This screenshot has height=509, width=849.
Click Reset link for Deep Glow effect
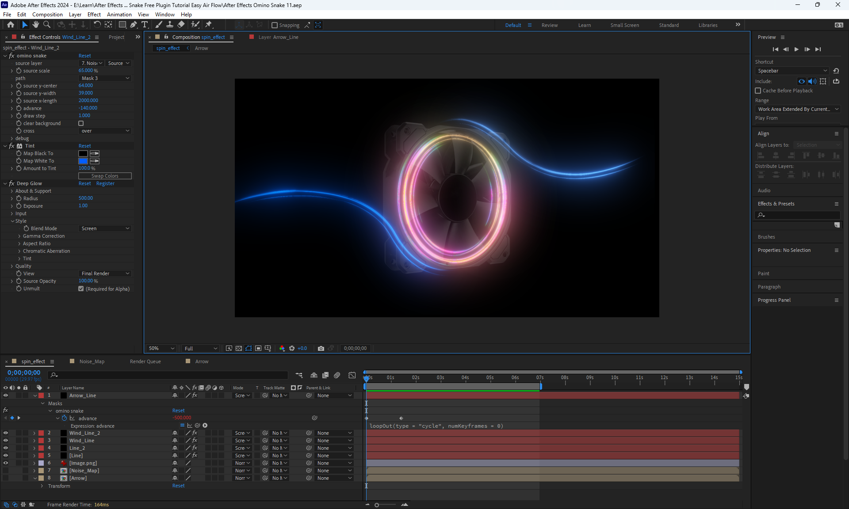point(84,183)
